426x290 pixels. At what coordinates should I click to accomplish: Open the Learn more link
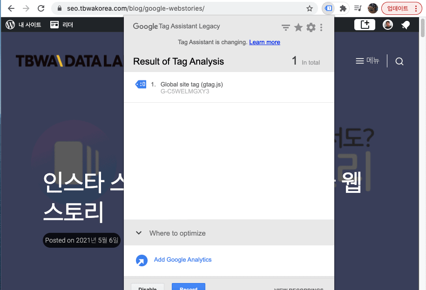[x=264, y=42]
